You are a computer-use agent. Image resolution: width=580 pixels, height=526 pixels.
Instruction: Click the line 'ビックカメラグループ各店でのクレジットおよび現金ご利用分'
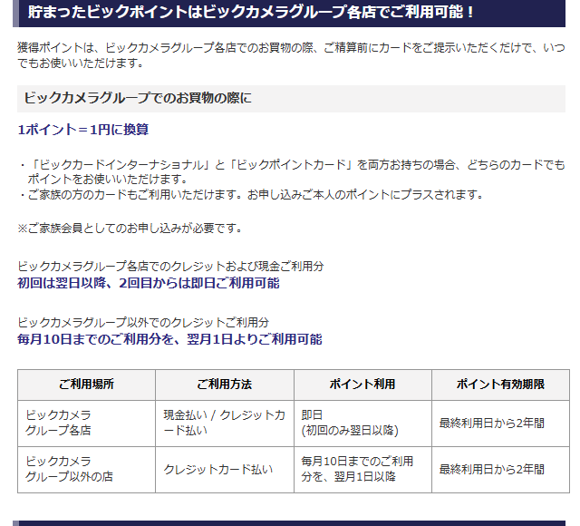pos(170,266)
